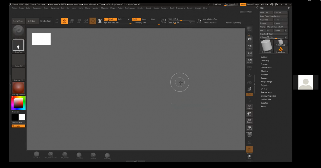This screenshot has width=321, height=168.
Task: Select the Scale transform icon
Action: tap(78, 21)
